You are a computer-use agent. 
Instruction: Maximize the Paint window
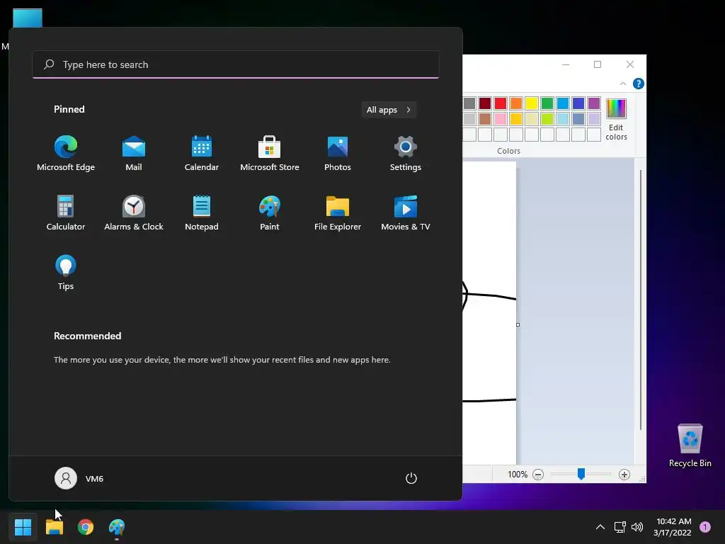[598, 64]
